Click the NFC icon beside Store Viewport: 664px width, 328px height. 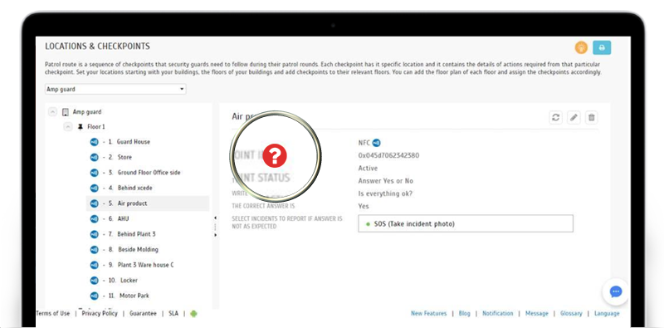click(x=94, y=157)
